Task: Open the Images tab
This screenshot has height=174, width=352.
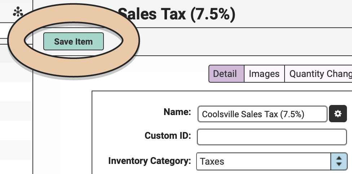Action: click(264, 74)
